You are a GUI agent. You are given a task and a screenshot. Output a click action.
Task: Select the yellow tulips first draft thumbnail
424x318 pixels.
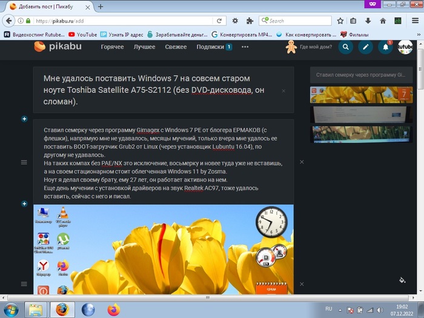click(361, 94)
